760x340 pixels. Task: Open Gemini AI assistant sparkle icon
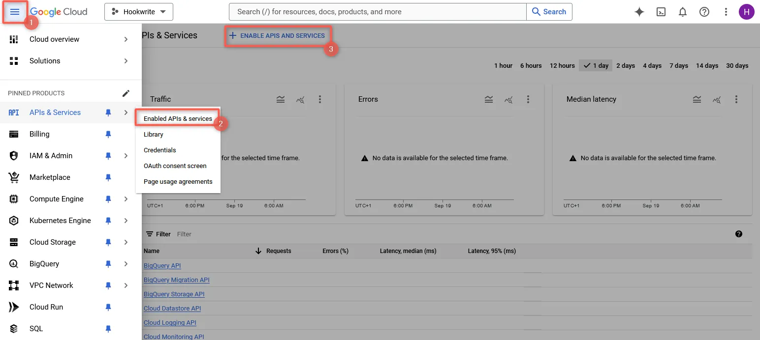coord(639,12)
